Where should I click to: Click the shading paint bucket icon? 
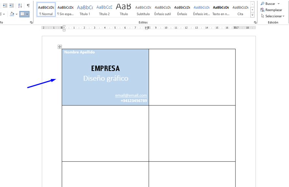click(x=12, y=14)
